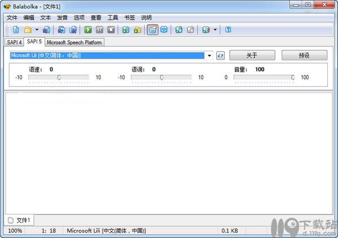Click inside the empty text editing area
The width and height of the screenshot is (338, 238).
pyautogui.click(x=169, y=154)
